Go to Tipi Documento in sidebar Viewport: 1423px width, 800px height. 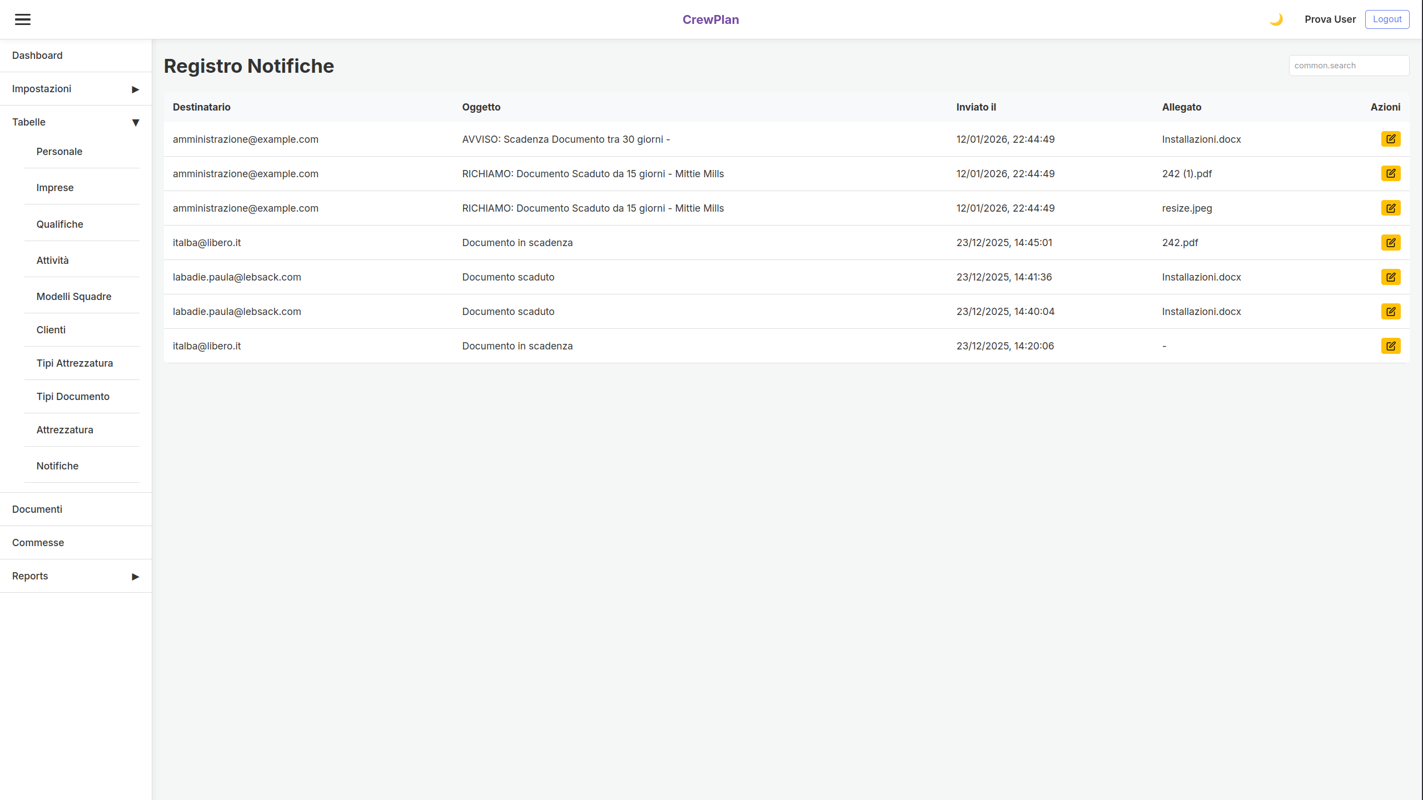click(x=73, y=397)
